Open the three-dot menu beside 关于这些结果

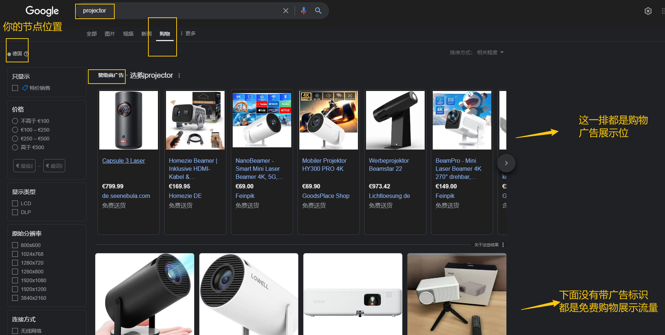503,245
